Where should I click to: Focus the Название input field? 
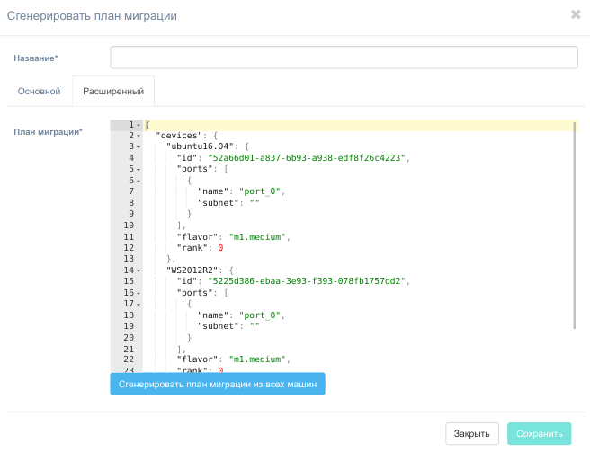click(x=344, y=58)
